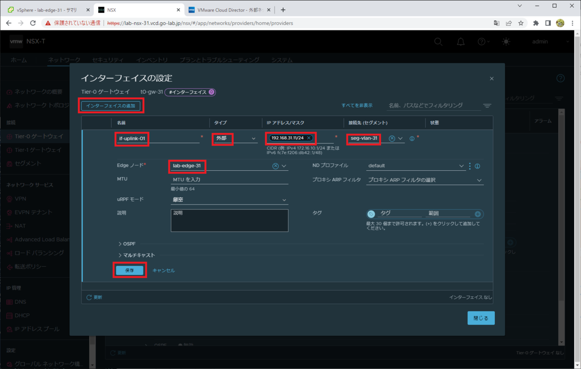The height and width of the screenshot is (369, 581).
Task: Select NAT in sidebar
Action: tap(20, 225)
